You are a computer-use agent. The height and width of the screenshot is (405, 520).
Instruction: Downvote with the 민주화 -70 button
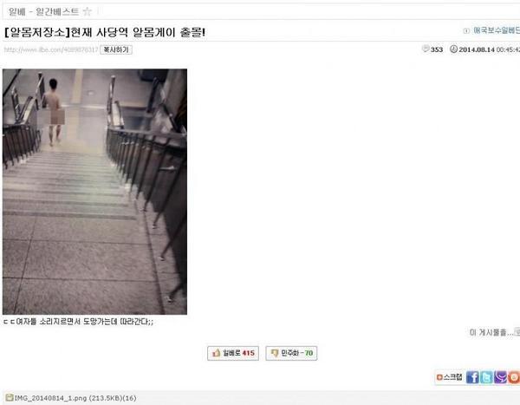(x=291, y=353)
